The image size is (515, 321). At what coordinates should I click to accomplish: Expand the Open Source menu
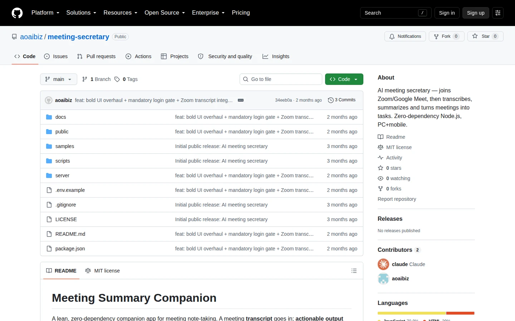coord(165,13)
